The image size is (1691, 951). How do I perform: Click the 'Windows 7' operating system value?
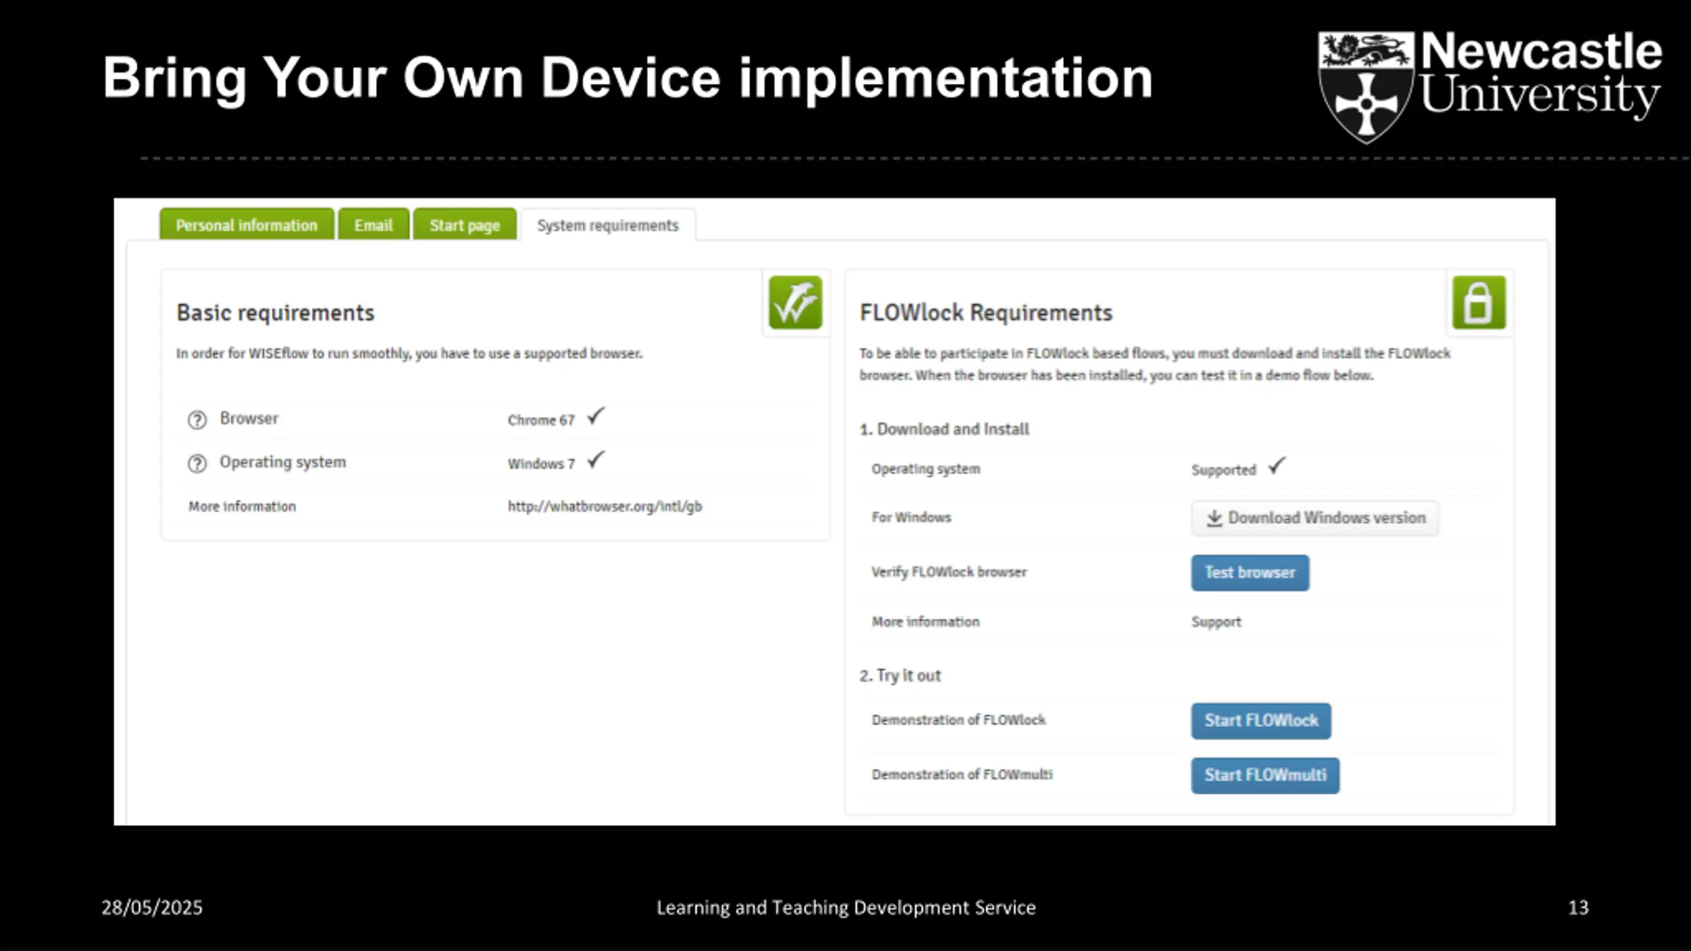[541, 464]
